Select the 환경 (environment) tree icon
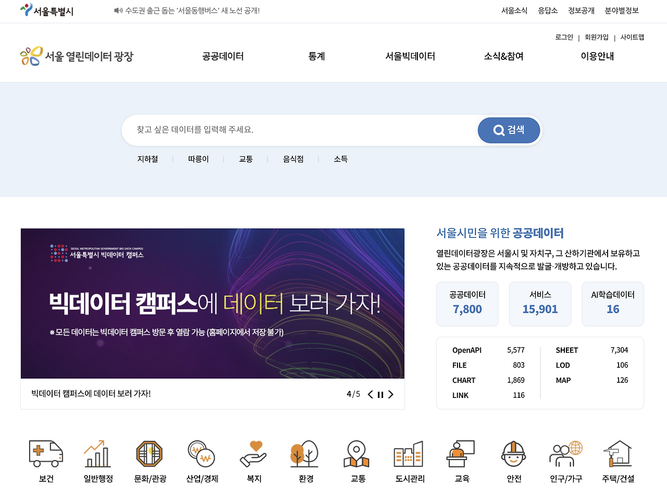This screenshot has width=667, height=499. pyautogui.click(x=305, y=453)
